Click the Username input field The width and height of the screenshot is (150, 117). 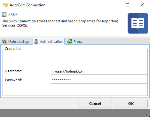(x=99, y=71)
